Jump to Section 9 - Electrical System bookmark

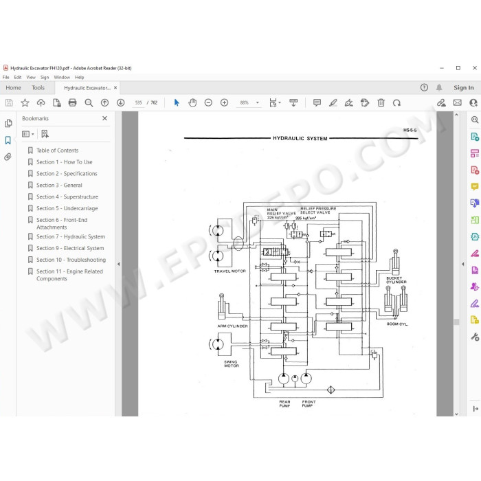coord(70,248)
